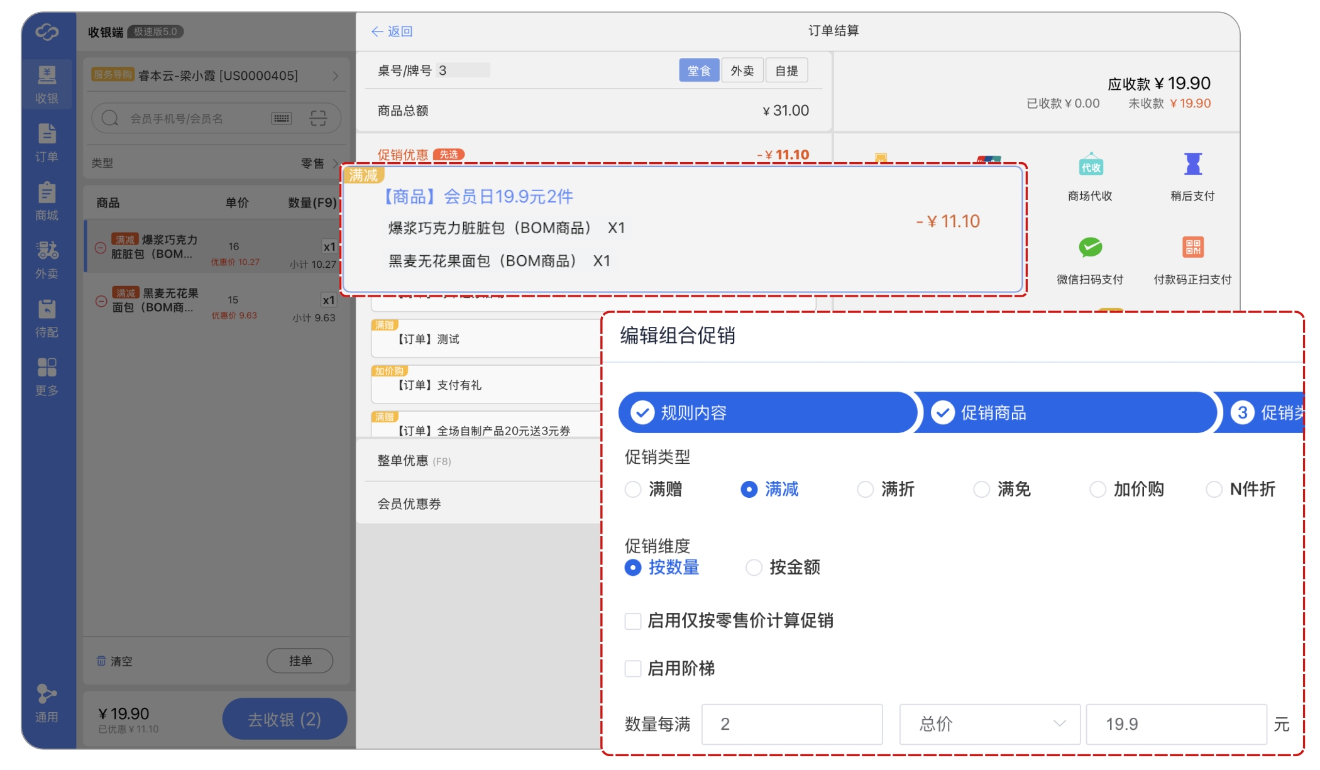
Task: Enable 启用仅按零售价计算促销 checkbox
Action: [633, 621]
